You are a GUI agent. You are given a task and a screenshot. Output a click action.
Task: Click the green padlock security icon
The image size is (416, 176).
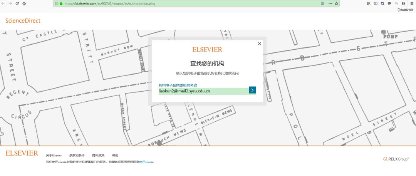pos(61,4)
